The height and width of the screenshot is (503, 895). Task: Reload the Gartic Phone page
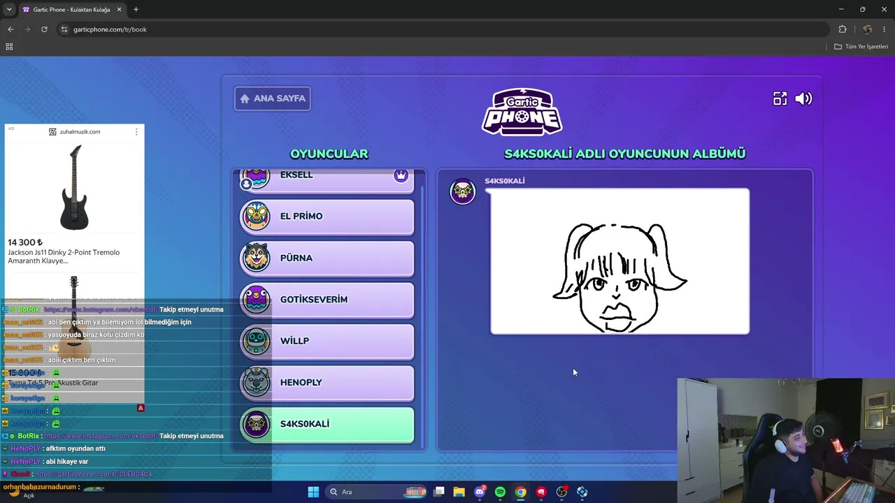click(x=44, y=29)
